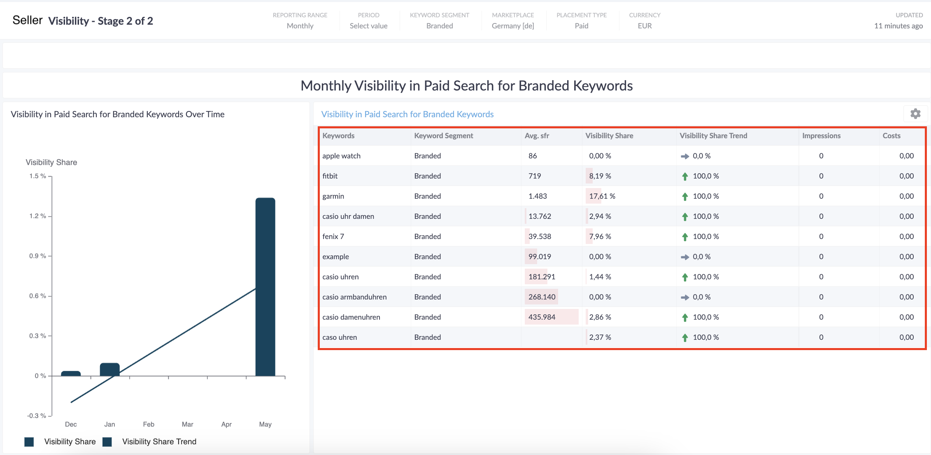Click the gray trend arrow in example row

(x=685, y=257)
